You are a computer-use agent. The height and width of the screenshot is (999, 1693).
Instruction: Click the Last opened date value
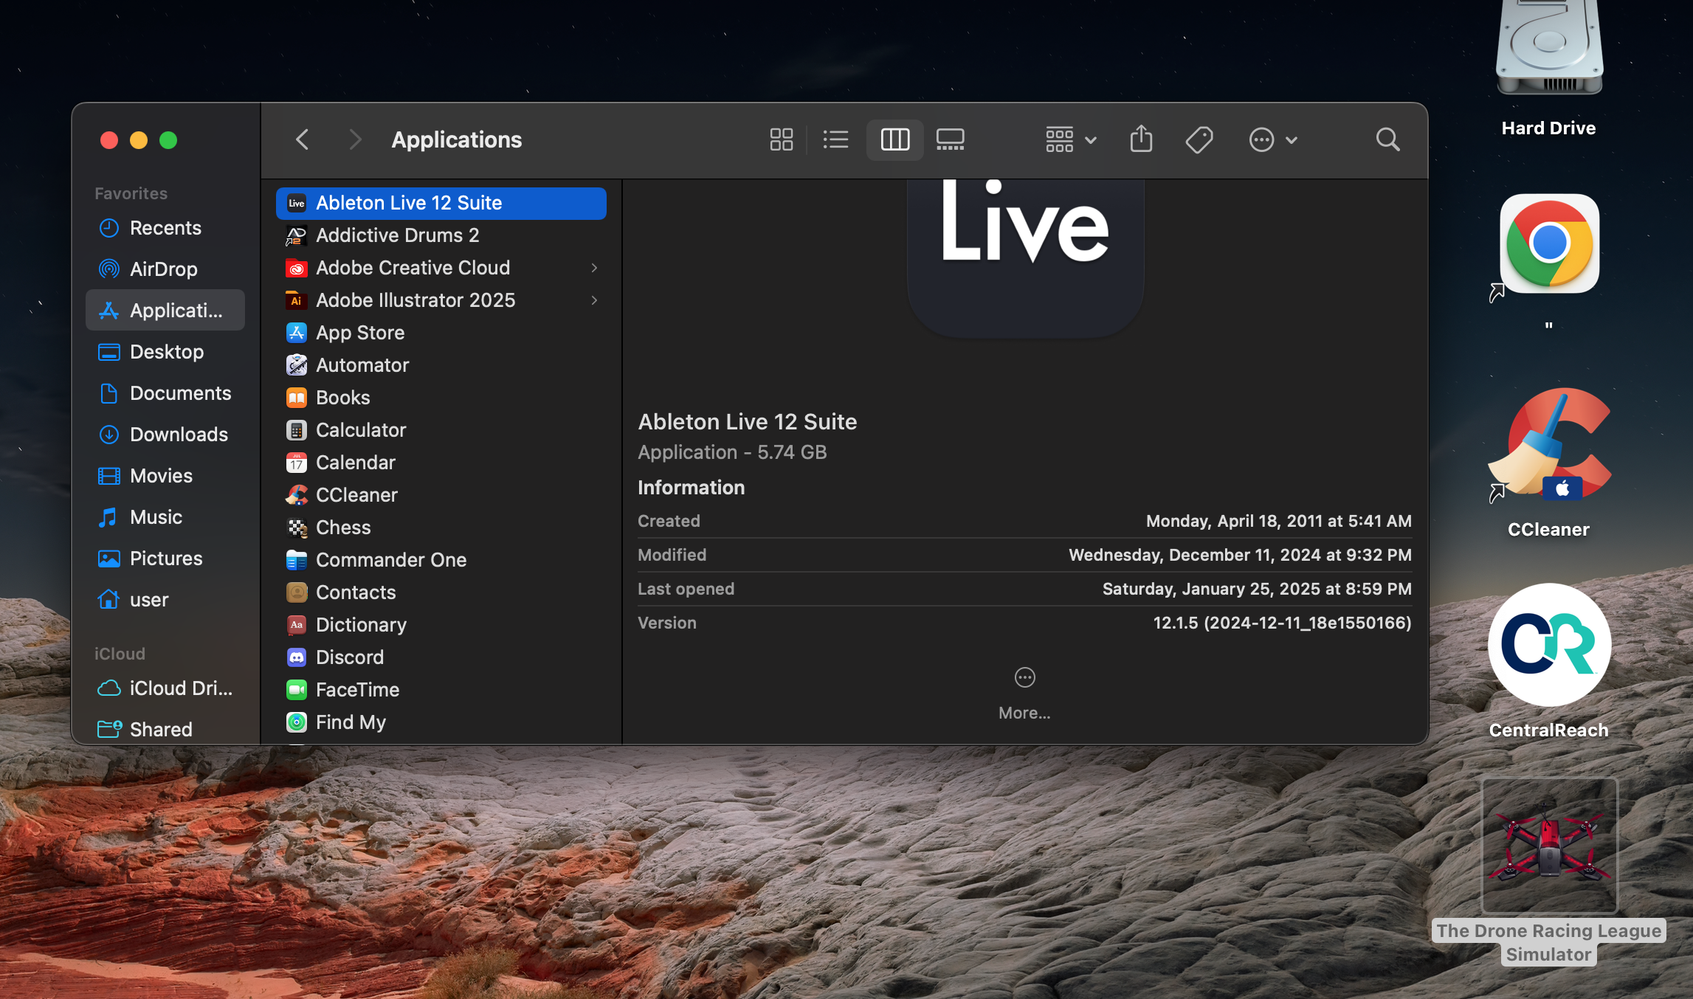[1257, 589]
